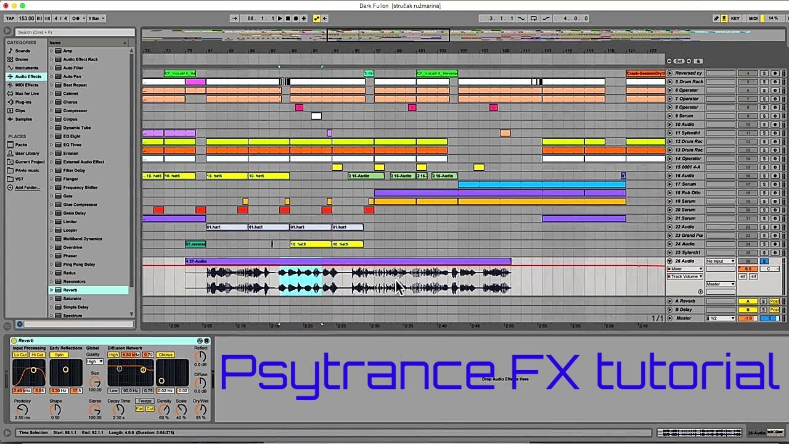Click the Punch-In switch
Image resolution: width=789 pixels, height=444 pixels.
(521, 18)
